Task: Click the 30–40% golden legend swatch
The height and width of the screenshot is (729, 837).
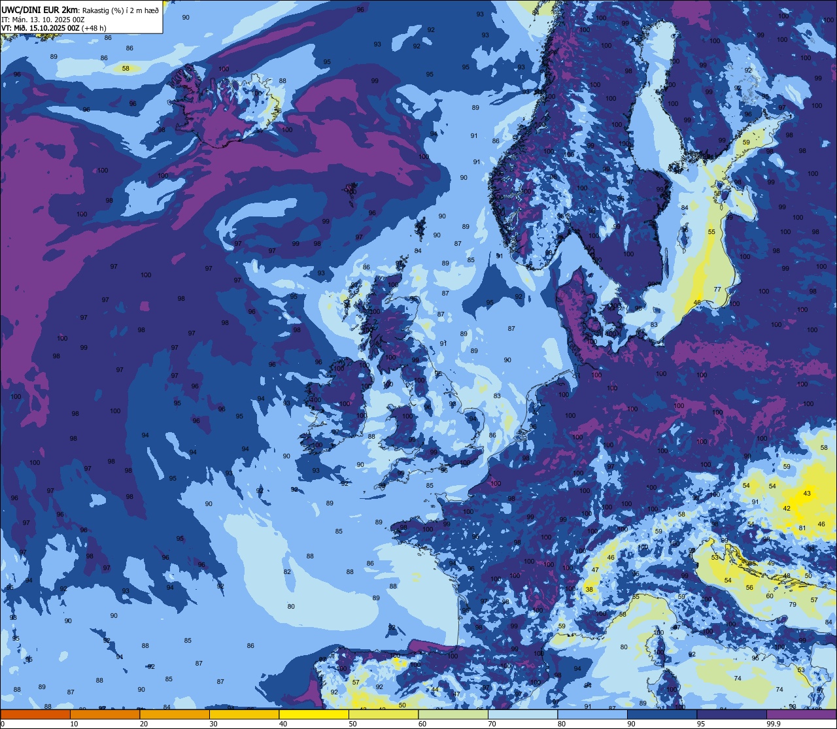Action: tap(244, 715)
